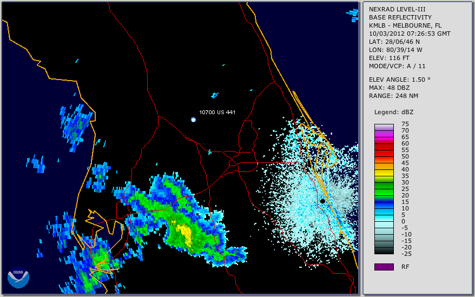Click the "10700 US 441" map label
Viewport: 475px width, 297px height.
point(217,112)
